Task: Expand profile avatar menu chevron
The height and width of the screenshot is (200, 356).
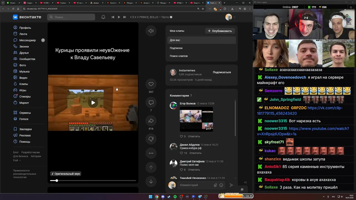Action: pos(234,17)
